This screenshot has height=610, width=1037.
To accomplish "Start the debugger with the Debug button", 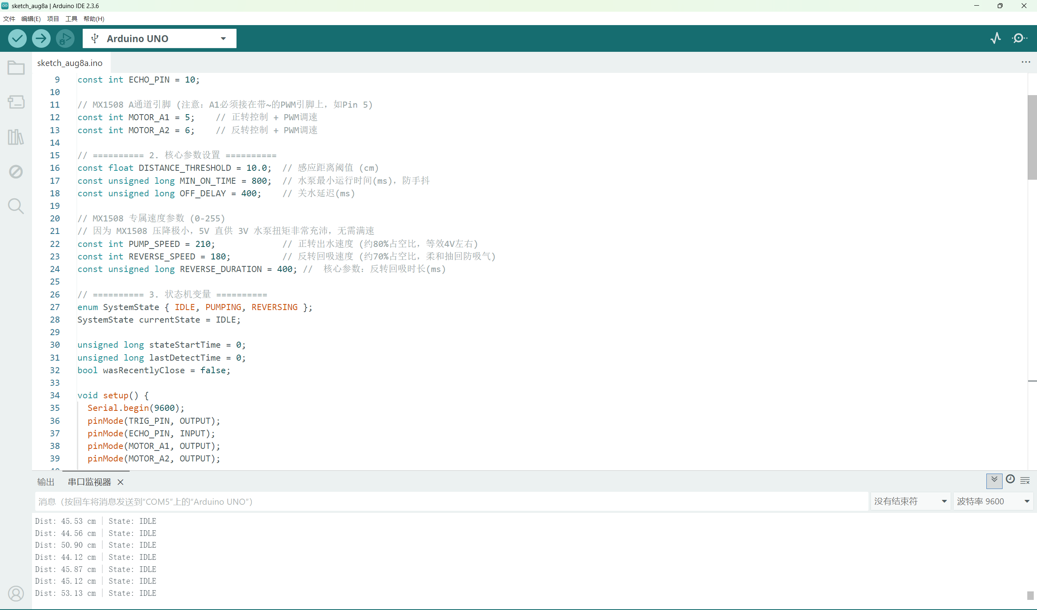I will pyautogui.click(x=65, y=39).
